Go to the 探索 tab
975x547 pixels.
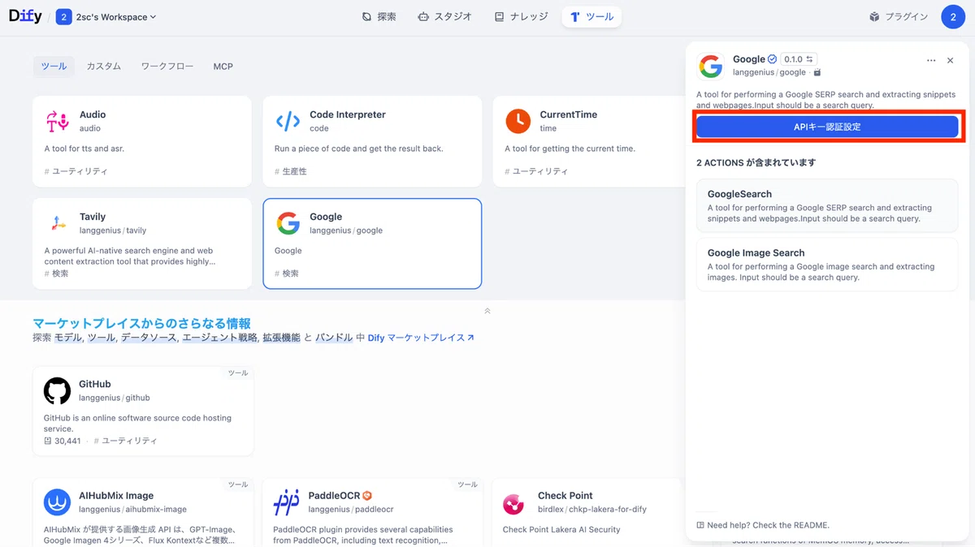[379, 16]
